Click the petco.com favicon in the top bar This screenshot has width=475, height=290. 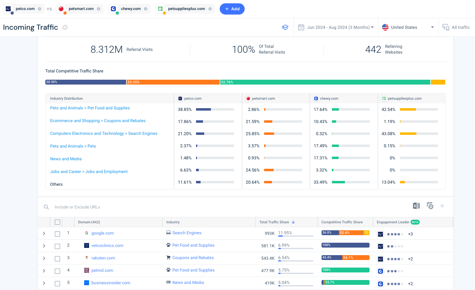click(x=9, y=9)
